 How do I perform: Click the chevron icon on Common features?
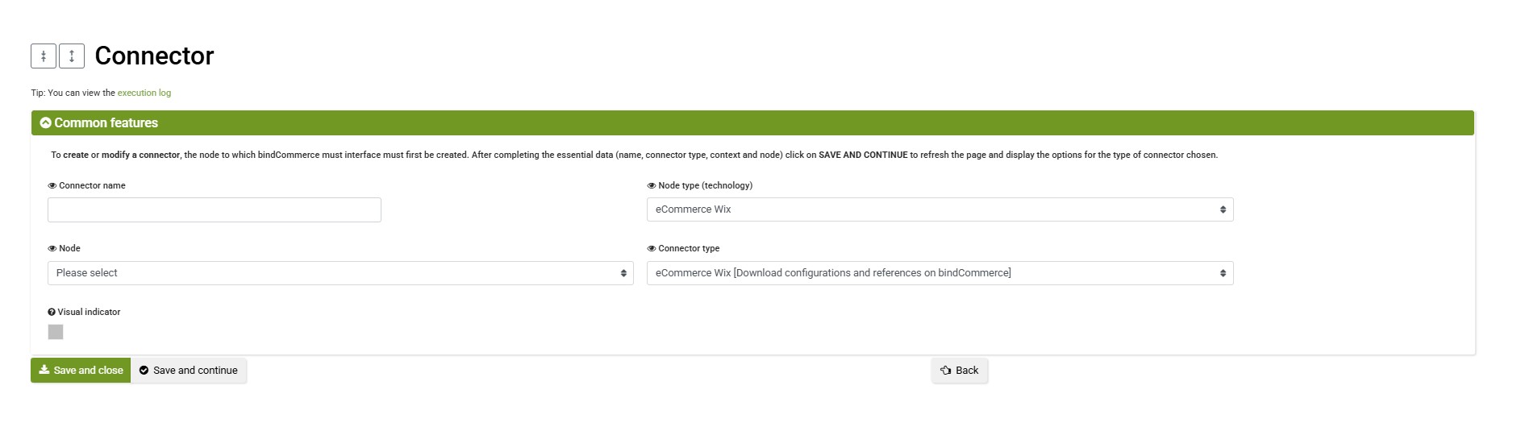(x=46, y=123)
